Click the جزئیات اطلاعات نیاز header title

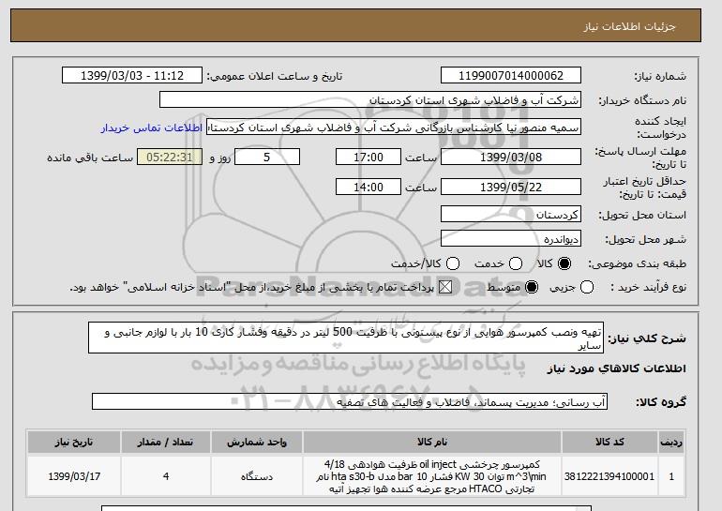coord(629,26)
